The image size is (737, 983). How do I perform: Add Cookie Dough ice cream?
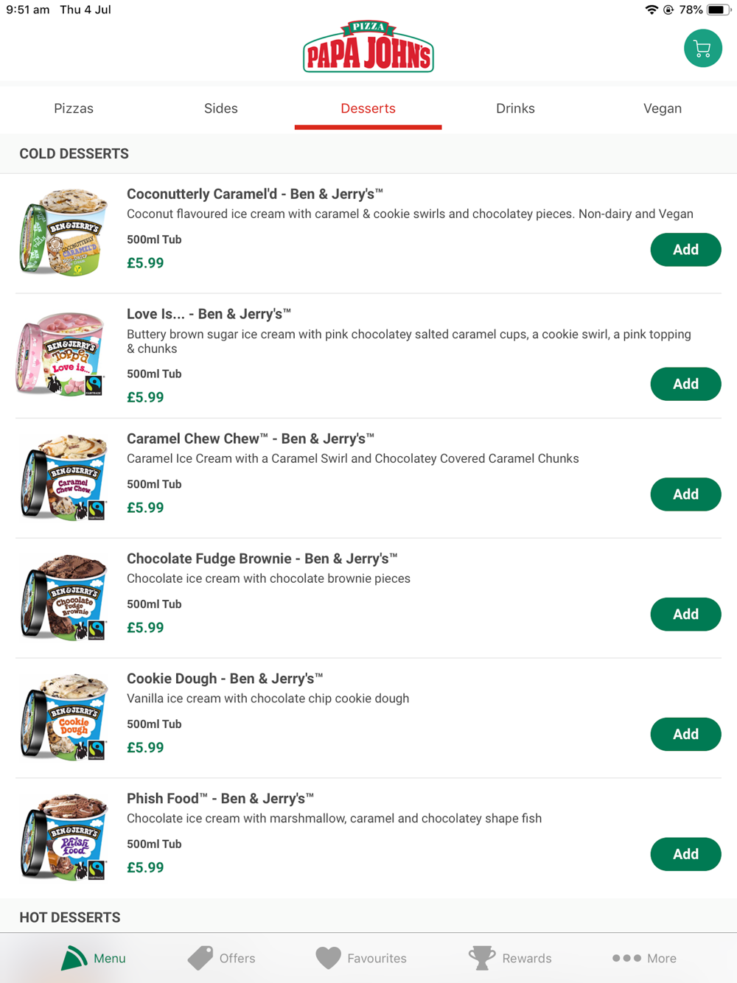(x=685, y=735)
